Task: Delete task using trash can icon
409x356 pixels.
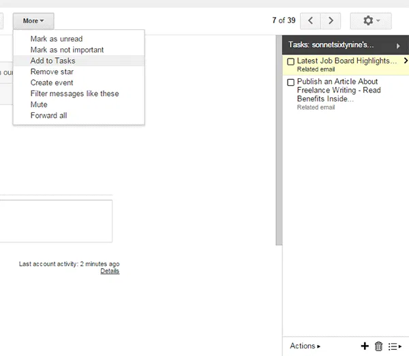Action: 379,346
